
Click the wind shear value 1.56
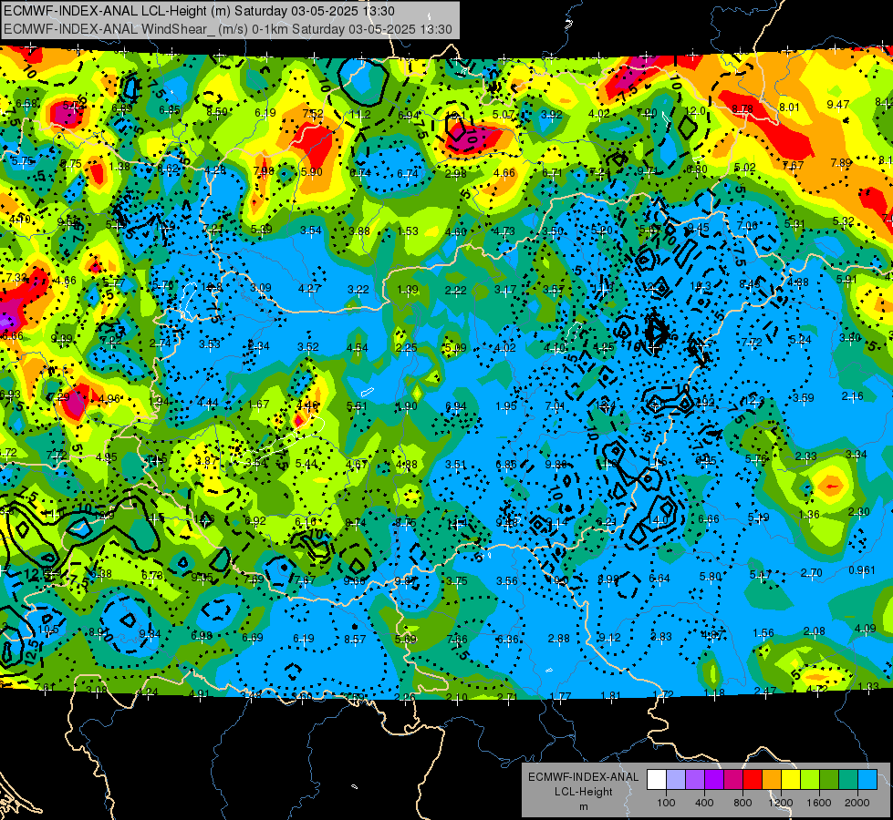[763, 633]
